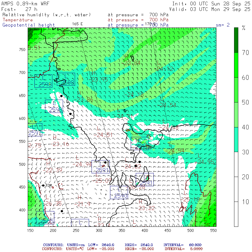Click the L 2597 geopotential low box
The height and width of the screenshot is (252, 252).
[x=35, y=130]
